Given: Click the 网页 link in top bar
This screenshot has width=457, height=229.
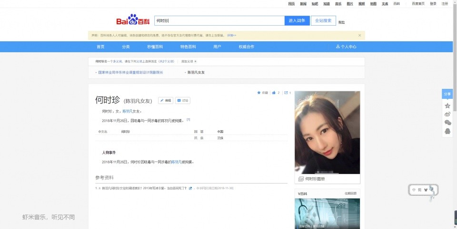Looking at the screenshot, I should tap(291, 4).
